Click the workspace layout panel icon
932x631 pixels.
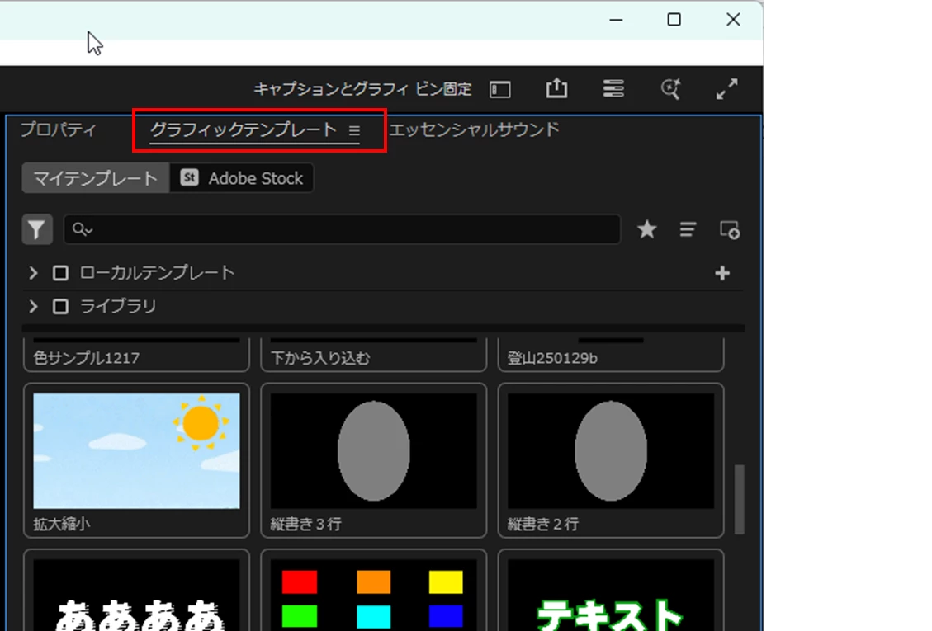pyautogui.click(x=500, y=89)
